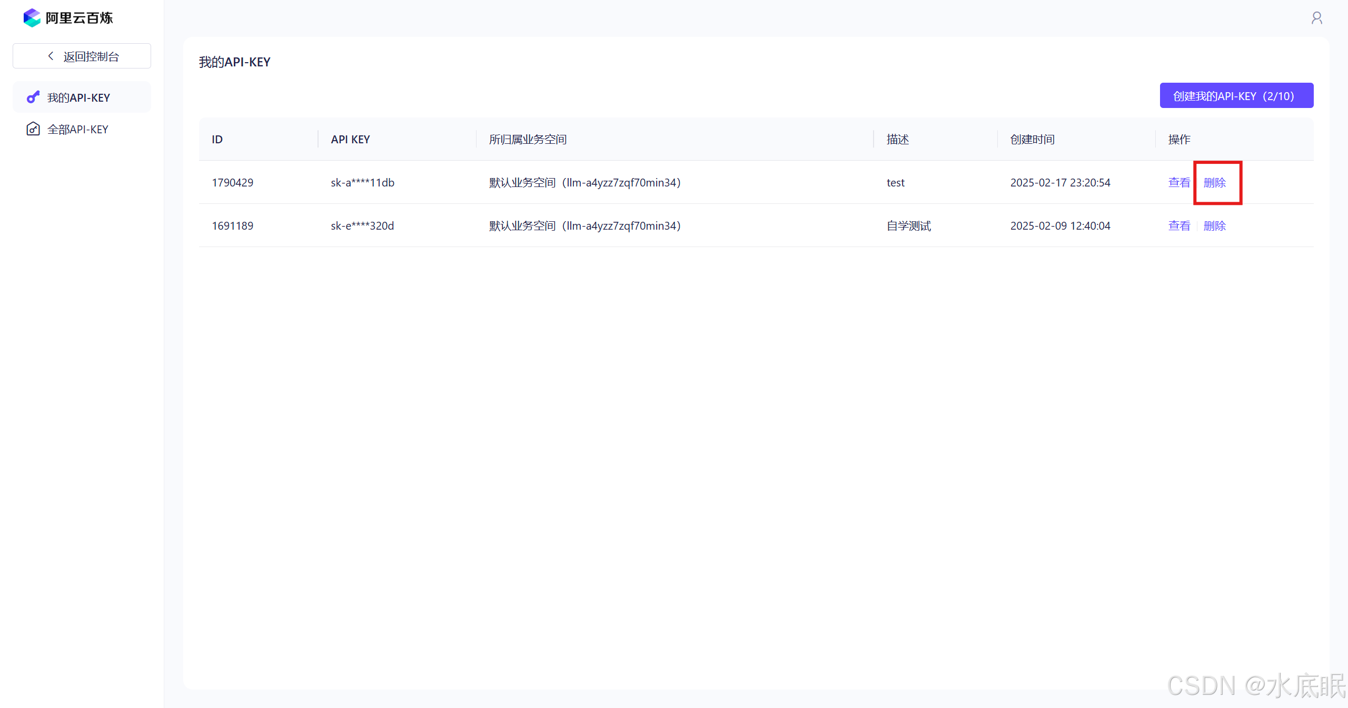
Task: Click the Alibaba Bailian logo icon
Action: (32, 18)
